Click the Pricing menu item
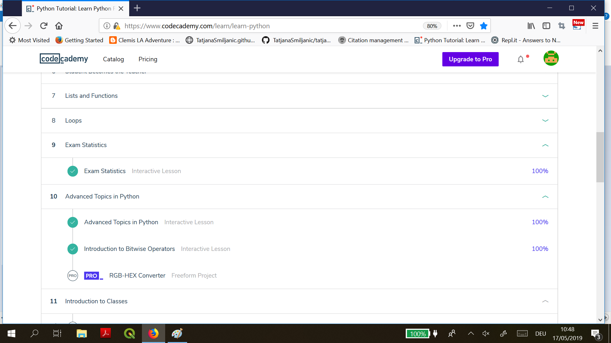Screen dimensions: 611x343 (148, 59)
